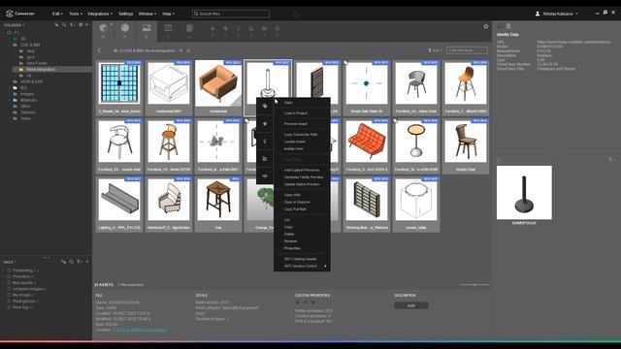Click the notification bell in title bar

295,14
